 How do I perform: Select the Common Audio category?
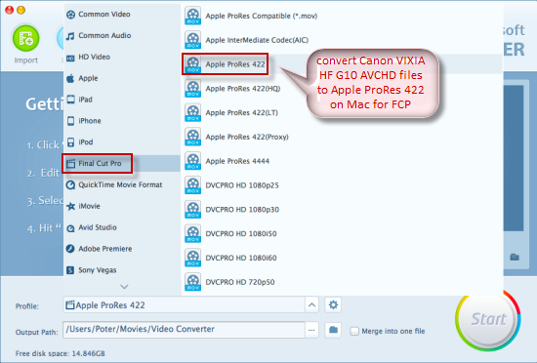tap(122, 35)
